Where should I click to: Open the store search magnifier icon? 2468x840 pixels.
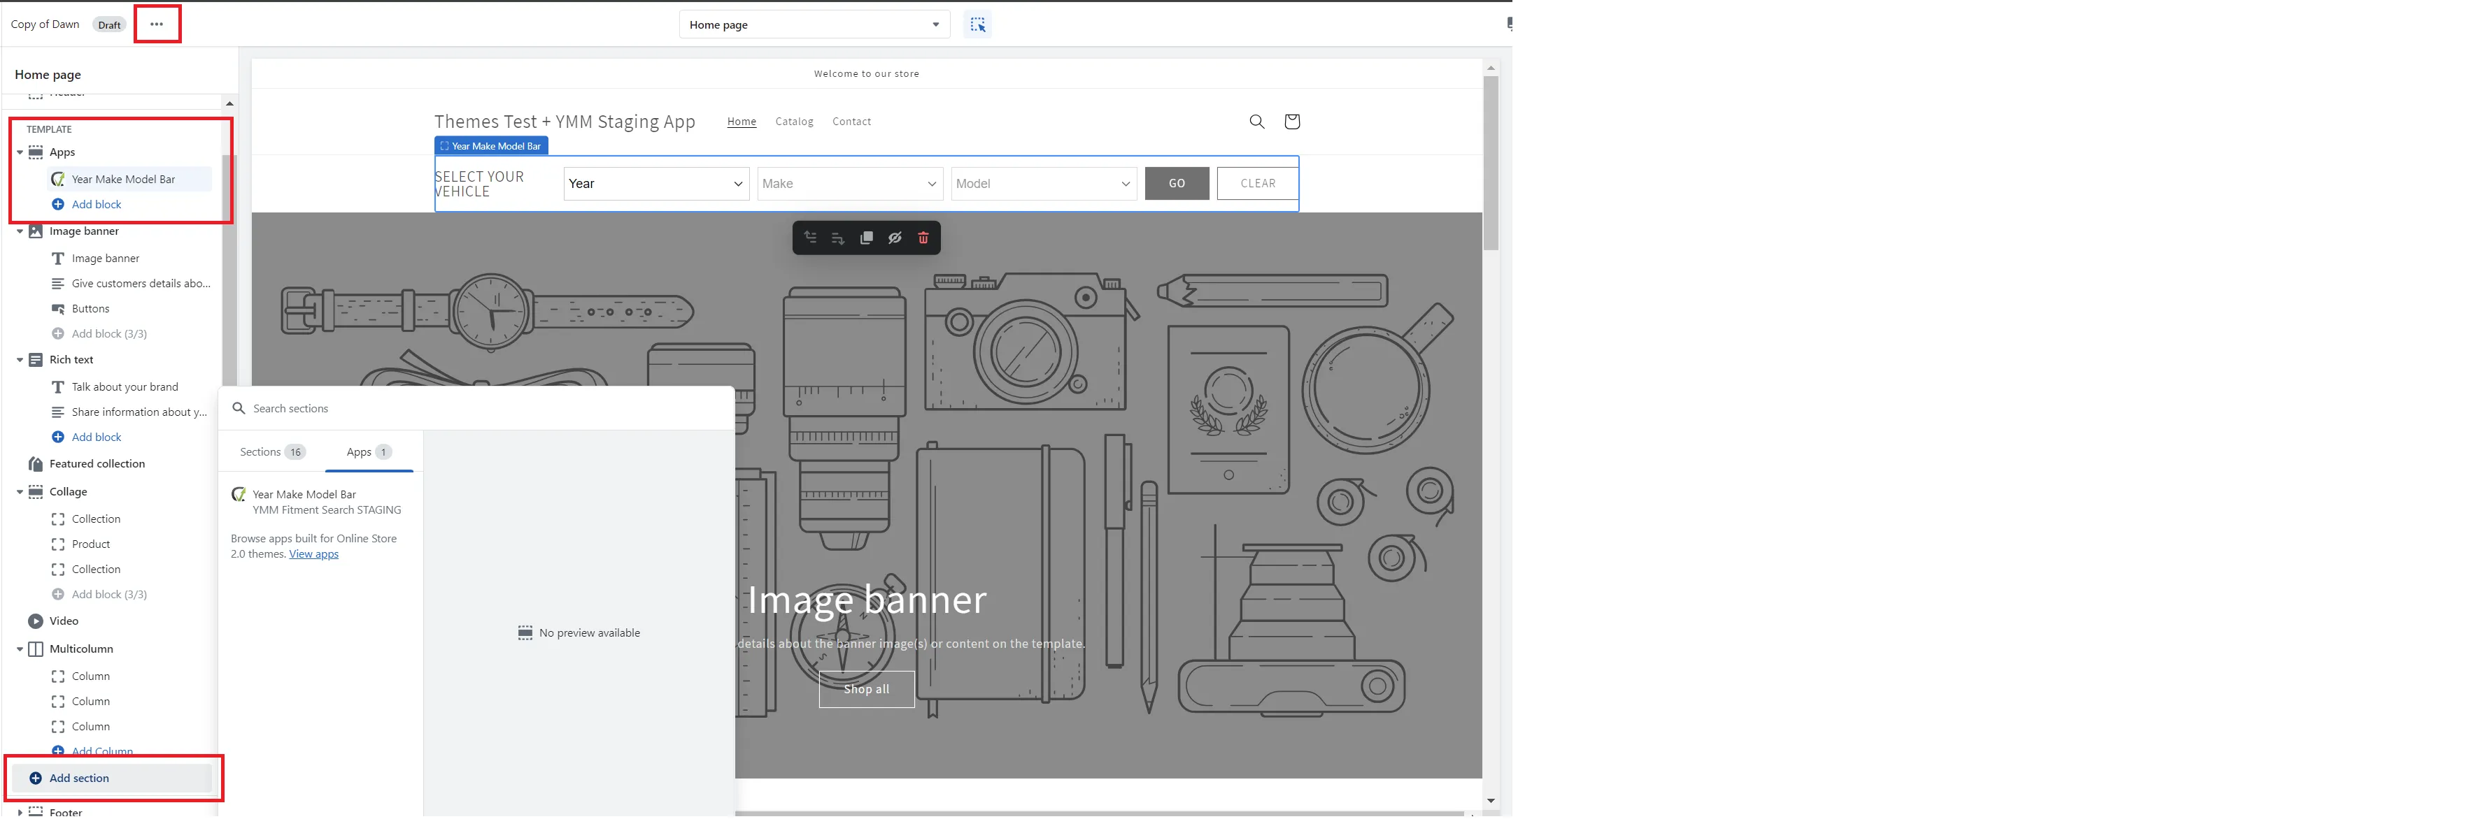tap(1256, 122)
